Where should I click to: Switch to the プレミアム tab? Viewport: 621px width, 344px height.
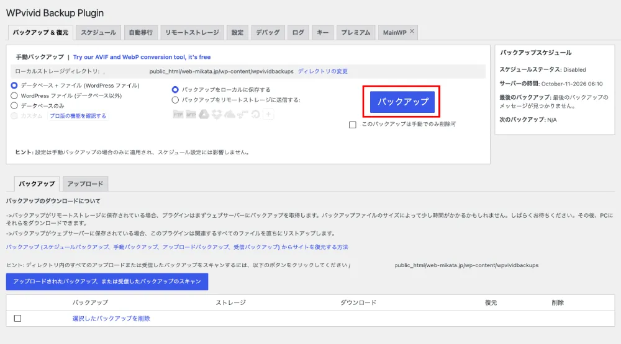click(x=356, y=32)
